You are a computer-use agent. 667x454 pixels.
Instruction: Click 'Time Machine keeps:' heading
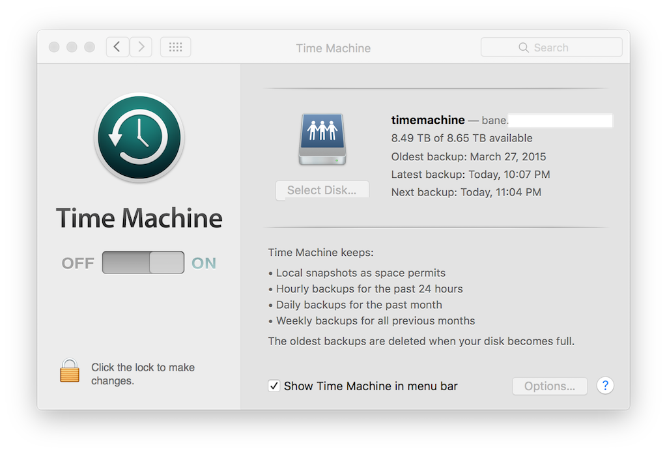320,252
